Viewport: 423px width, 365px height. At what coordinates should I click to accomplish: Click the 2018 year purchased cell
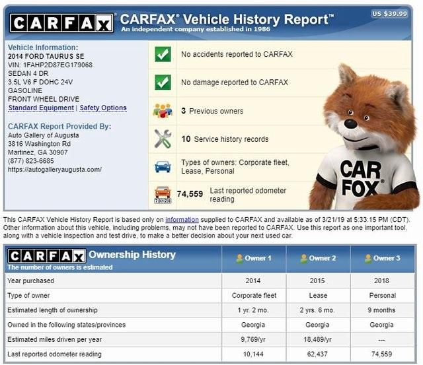[381, 281]
